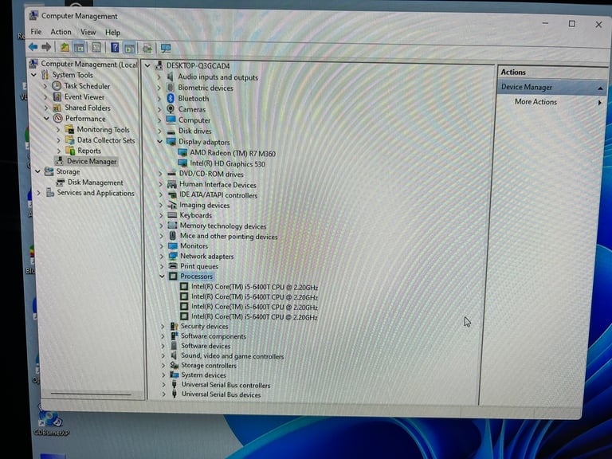Viewport: 612px width, 459px height.
Task: Expand Services and Applications tree node
Action: (x=38, y=192)
